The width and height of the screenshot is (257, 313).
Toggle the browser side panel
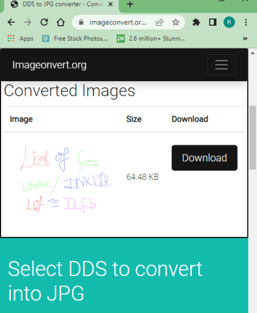click(212, 22)
